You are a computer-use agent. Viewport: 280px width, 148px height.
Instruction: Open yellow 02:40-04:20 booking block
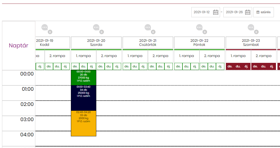[x=83, y=123]
